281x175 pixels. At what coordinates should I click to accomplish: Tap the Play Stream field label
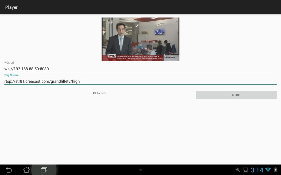pyautogui.click(x=11, y=75)
